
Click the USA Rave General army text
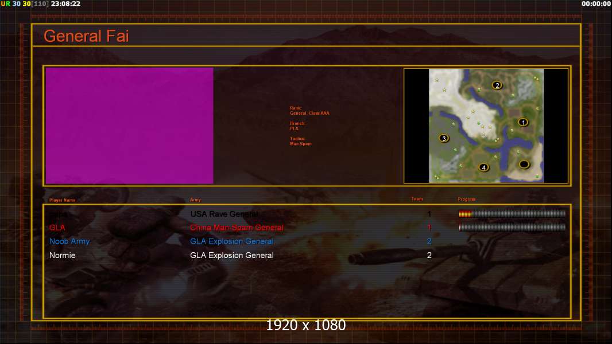[x=224, y=214]
